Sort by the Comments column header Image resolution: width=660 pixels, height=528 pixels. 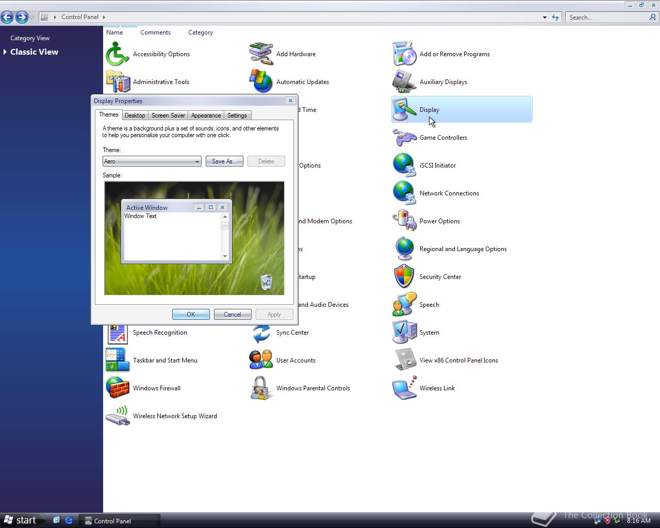click(155, 32)
